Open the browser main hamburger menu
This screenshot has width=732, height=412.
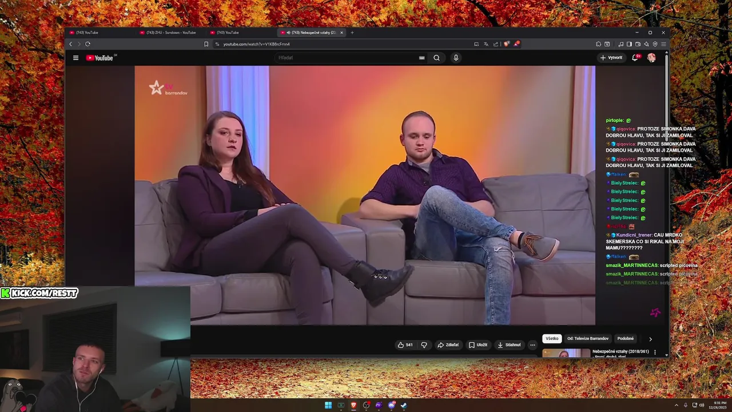[x=663, y=44]
